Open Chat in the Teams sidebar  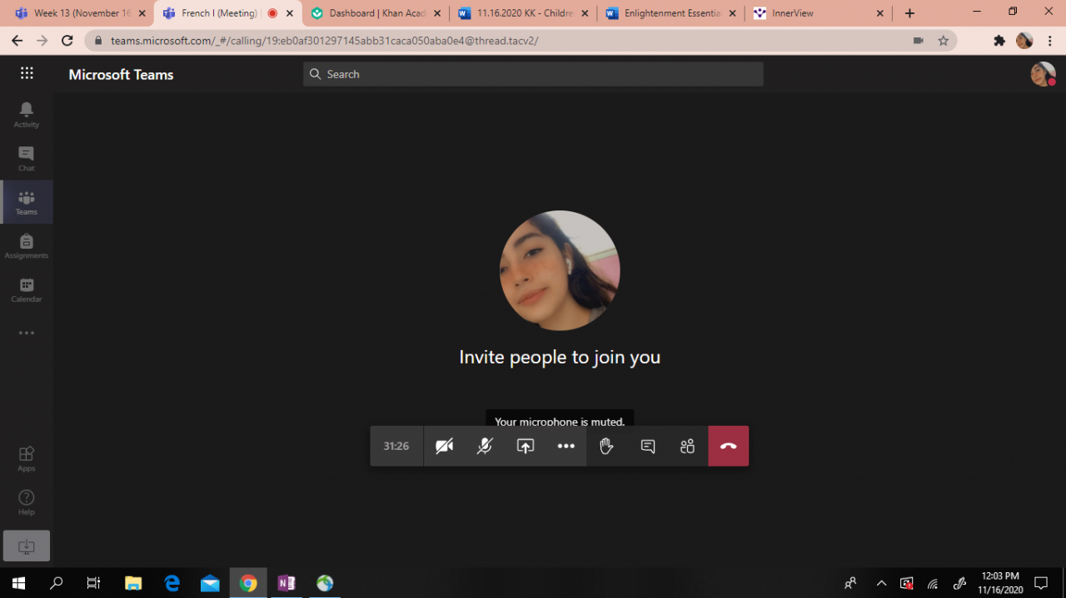(27, 158)
